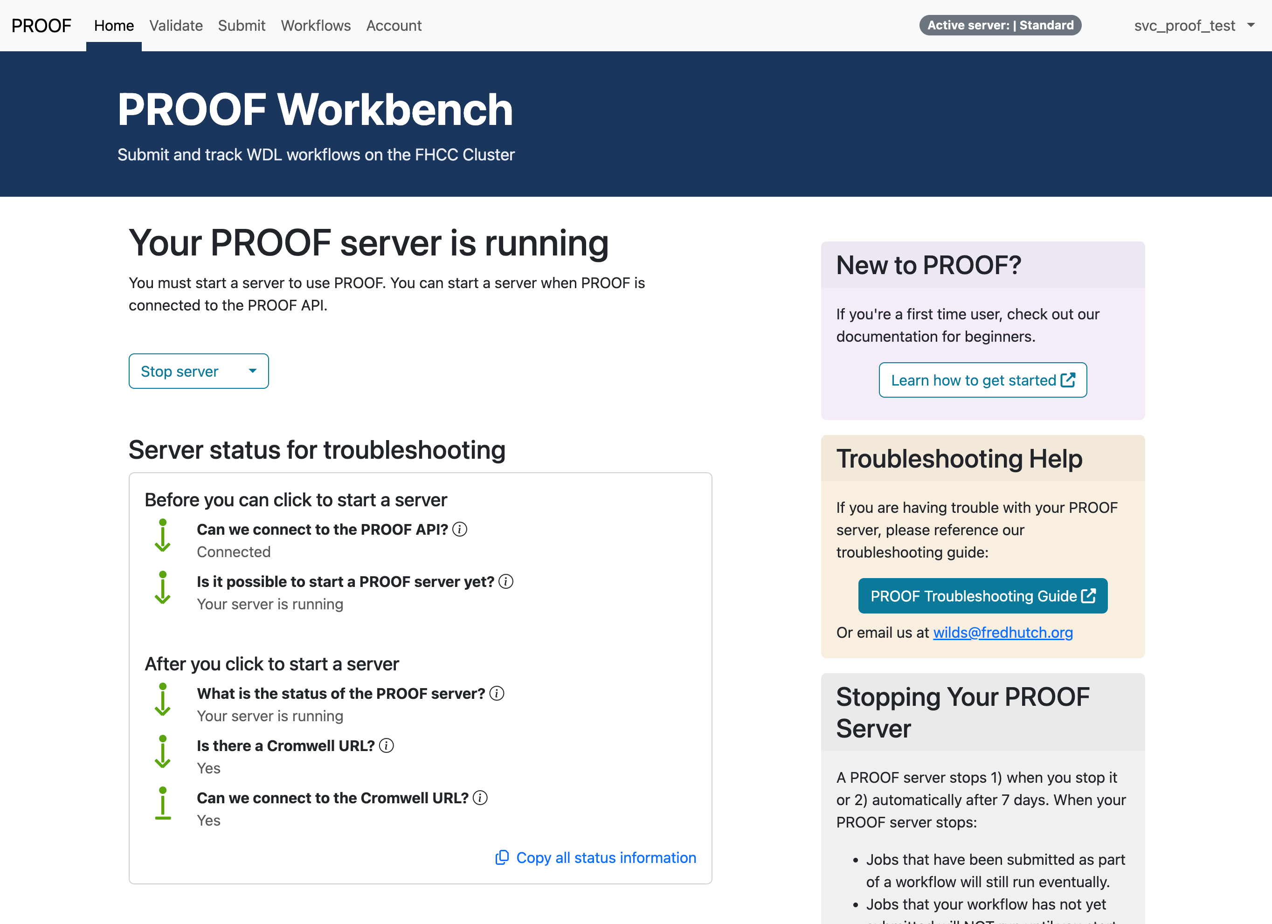Click Copy all status information link
Viewport: 1272px width, 924px height.
[606, 857]
